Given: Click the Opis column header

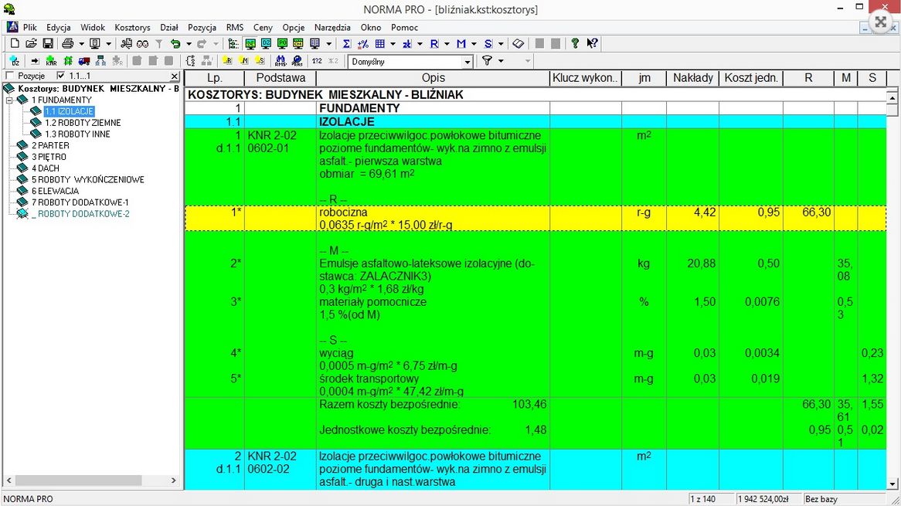Looking at the screenshot, I should [433, 78].
